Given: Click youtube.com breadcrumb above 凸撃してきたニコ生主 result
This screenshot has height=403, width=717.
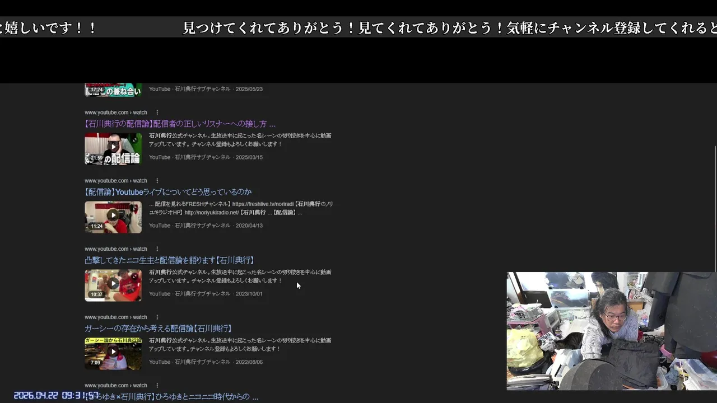Looking at the screenshot, I should [116, 249].
